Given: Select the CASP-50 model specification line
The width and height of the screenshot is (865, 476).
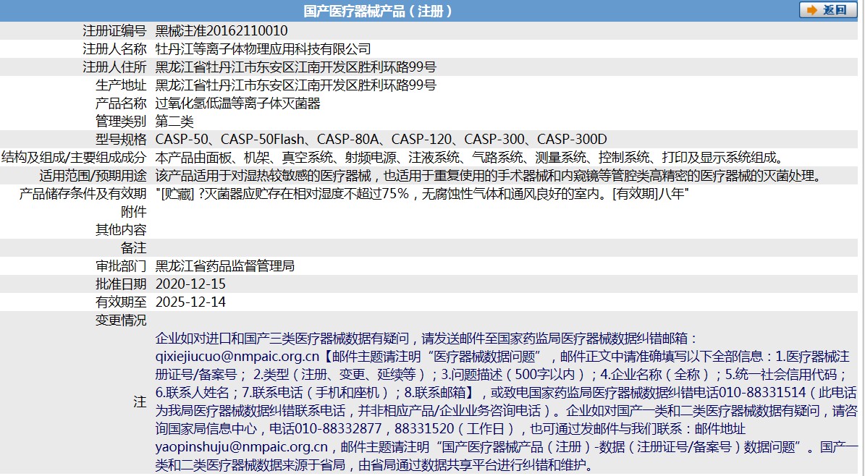Looking at the screenshot, I should click(x=381, y=140).
